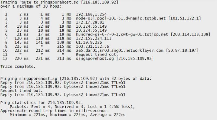The width and height of the screenshot is (217, 120).
Task: Select hundred-gi-0-7-0-1.cwt-gw-01.totisp.net hostname
Action: (122, 34)
